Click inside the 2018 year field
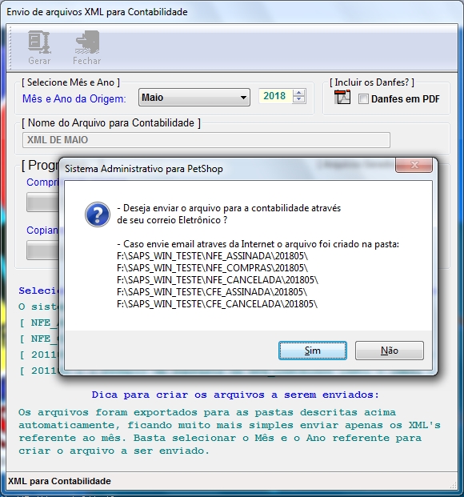This screenshot has height=497, width=464. click(x=276, y=96)
